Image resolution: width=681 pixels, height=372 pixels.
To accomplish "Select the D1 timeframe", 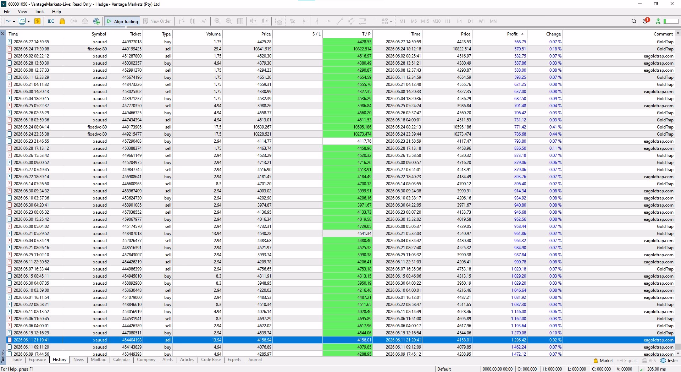I will (470, 21).
